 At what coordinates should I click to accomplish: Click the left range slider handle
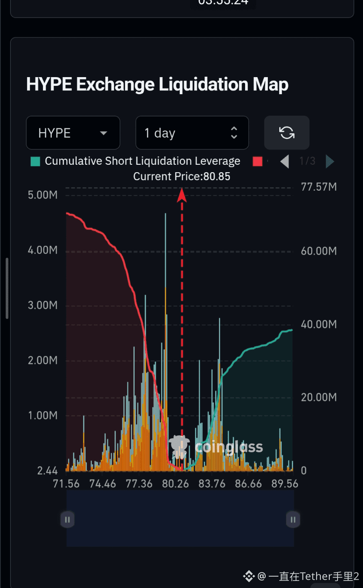(x=67, y=520)
